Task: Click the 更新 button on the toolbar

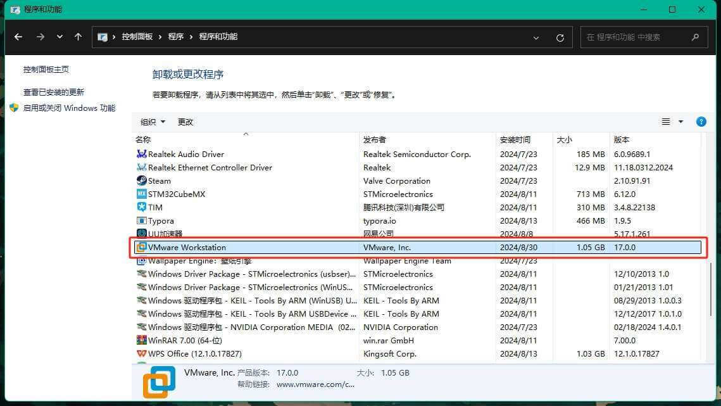Action: click(185, 121)
